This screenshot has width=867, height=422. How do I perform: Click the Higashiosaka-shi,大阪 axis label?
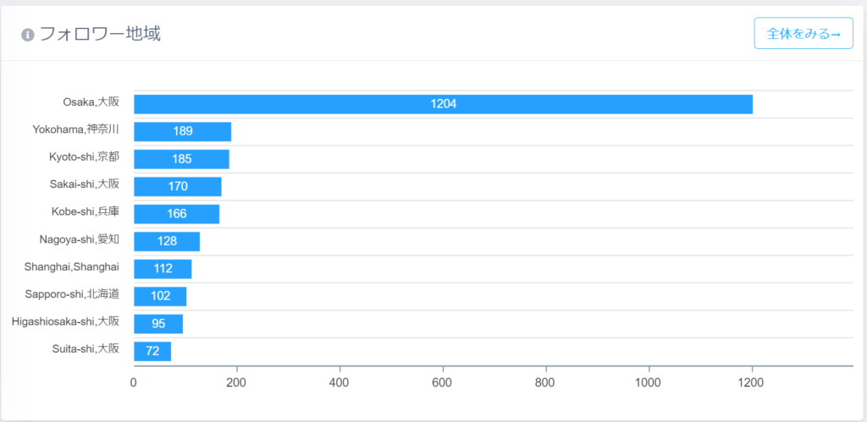click(65, 322)
